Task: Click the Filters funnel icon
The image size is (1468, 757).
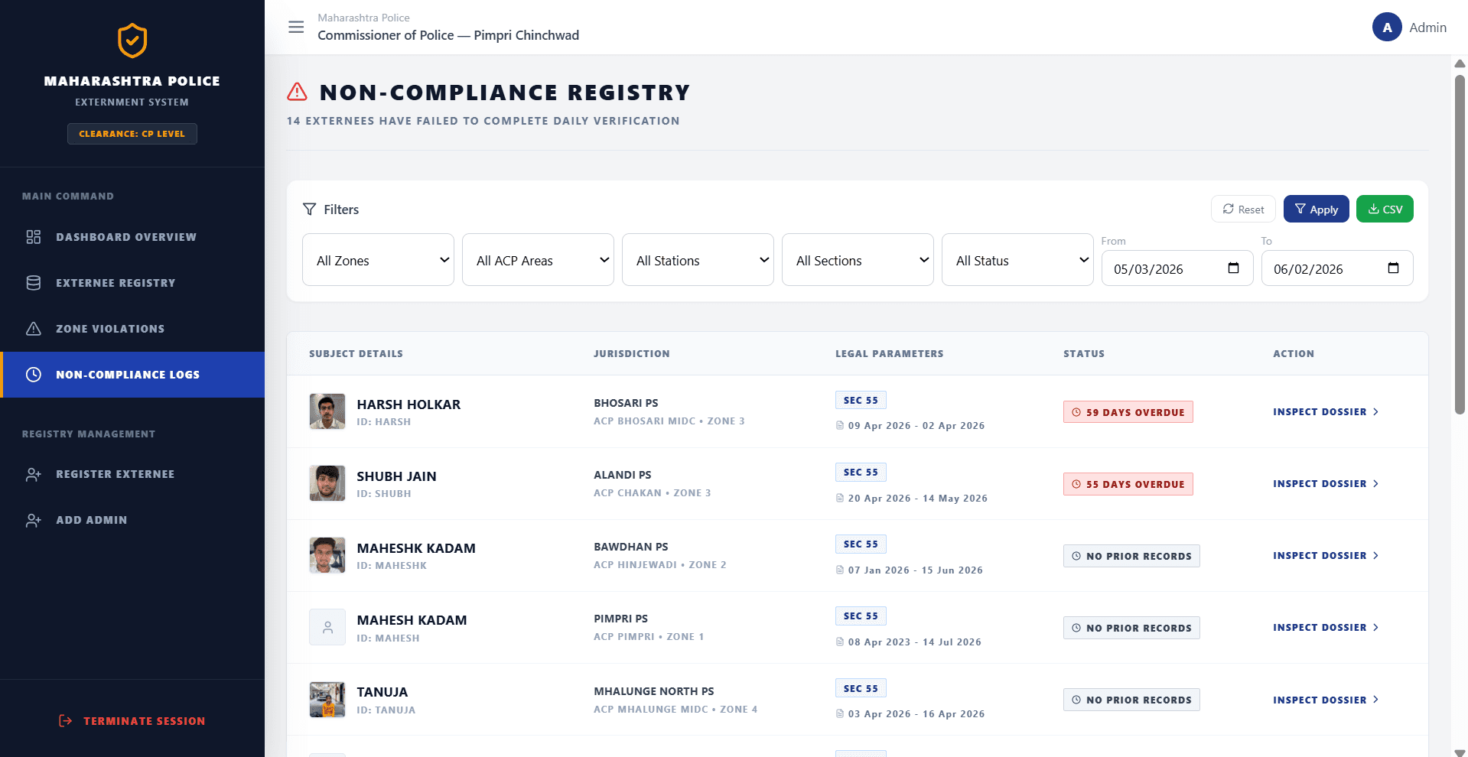Action: 309,209
